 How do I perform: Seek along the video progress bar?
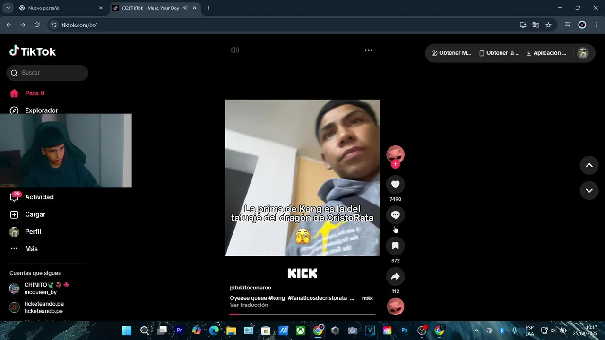pos(302,314)
